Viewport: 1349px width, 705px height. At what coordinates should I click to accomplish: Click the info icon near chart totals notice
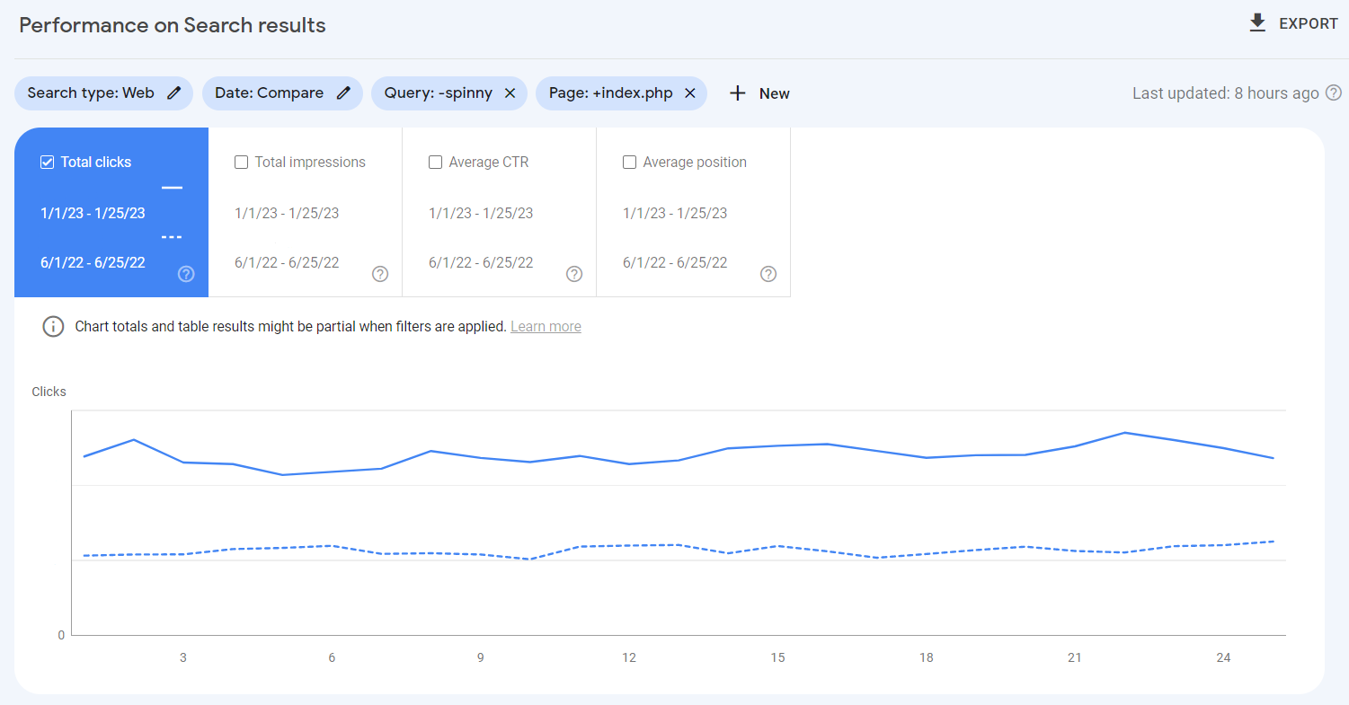click(53, 326)
